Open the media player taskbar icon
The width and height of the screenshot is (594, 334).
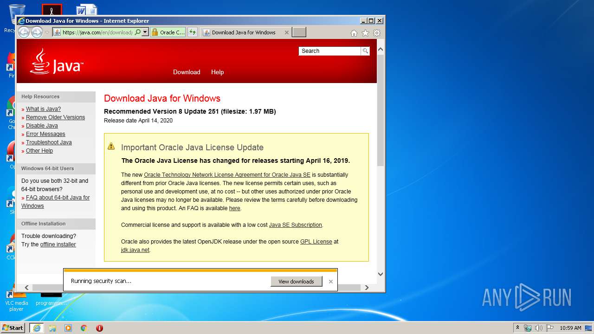(x=68, y=328)
